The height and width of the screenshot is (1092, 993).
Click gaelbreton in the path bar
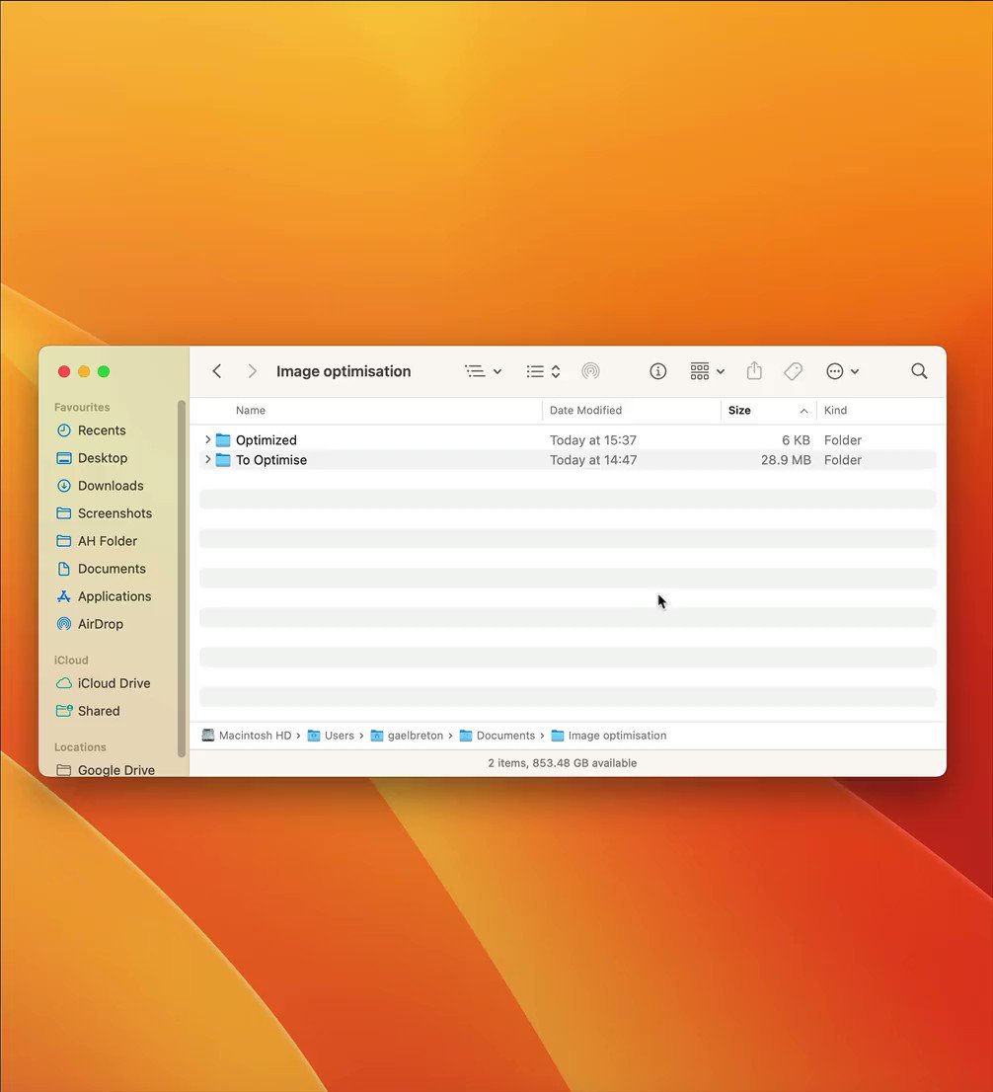coord(407,736)
